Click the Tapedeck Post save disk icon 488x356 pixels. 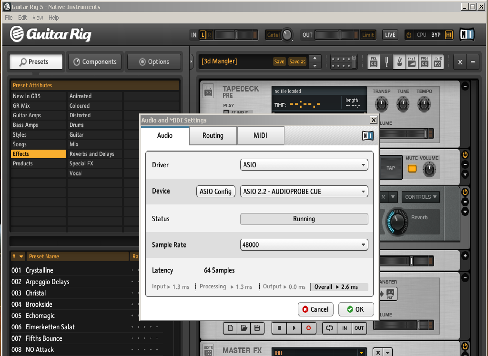257,328
